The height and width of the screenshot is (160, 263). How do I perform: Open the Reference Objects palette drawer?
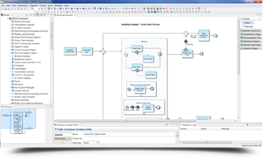251,41
